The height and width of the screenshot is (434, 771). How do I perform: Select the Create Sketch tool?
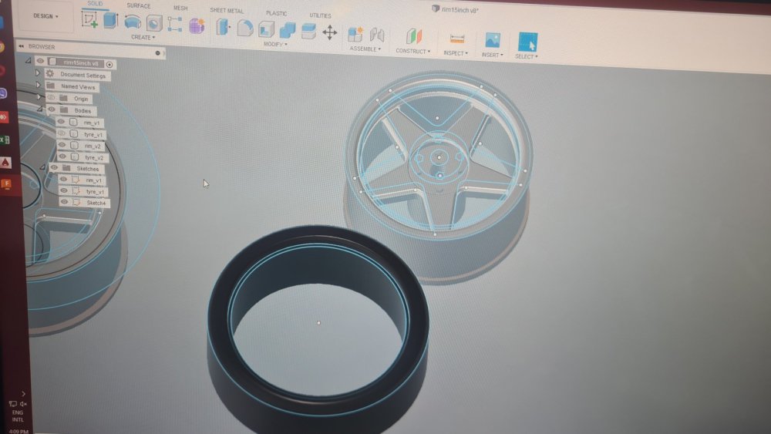89,19
